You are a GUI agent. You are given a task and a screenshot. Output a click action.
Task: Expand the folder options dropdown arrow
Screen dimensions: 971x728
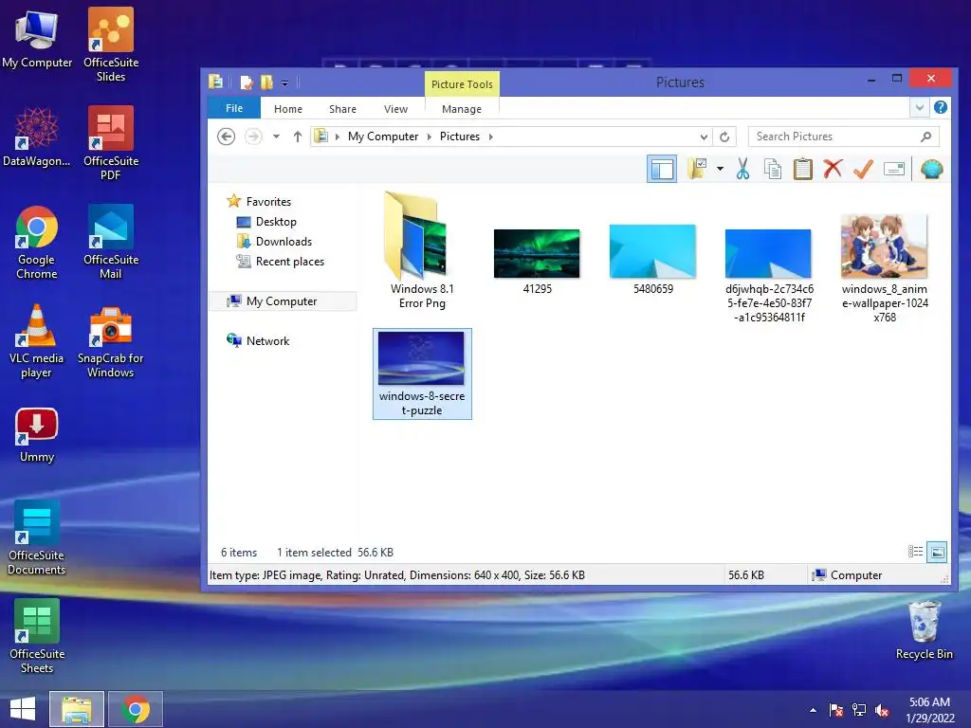pos(720,169)
